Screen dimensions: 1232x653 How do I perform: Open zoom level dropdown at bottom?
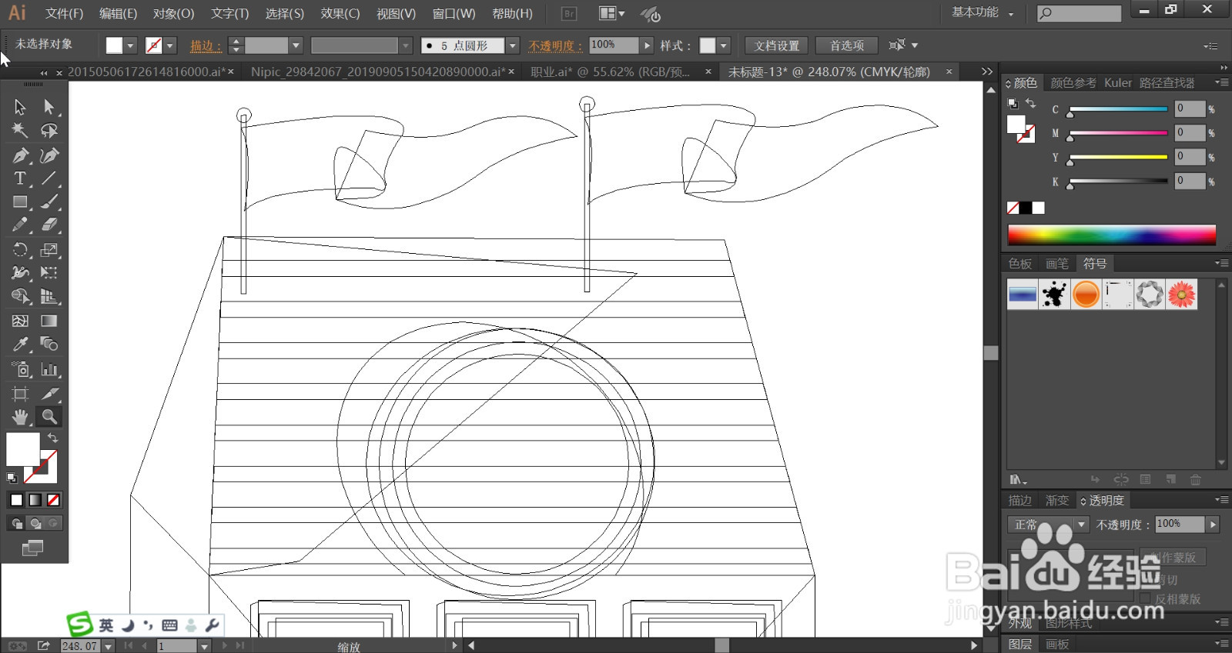point(109,646)
